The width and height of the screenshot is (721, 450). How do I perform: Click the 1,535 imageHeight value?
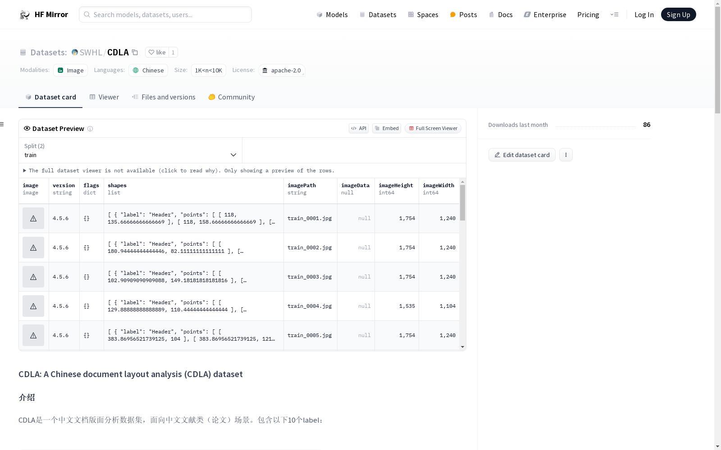click(x=407, y=306)
